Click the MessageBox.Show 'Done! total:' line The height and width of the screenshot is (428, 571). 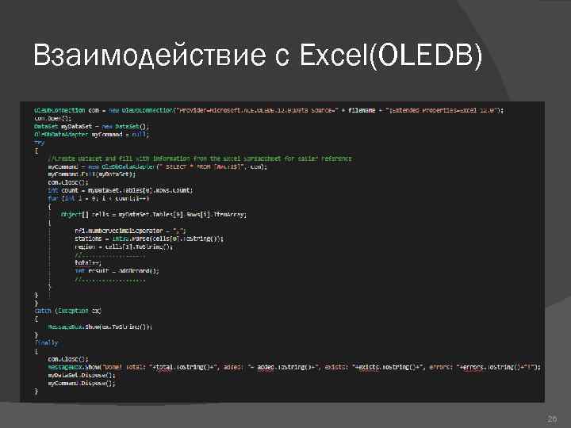(x=294, y=367)
